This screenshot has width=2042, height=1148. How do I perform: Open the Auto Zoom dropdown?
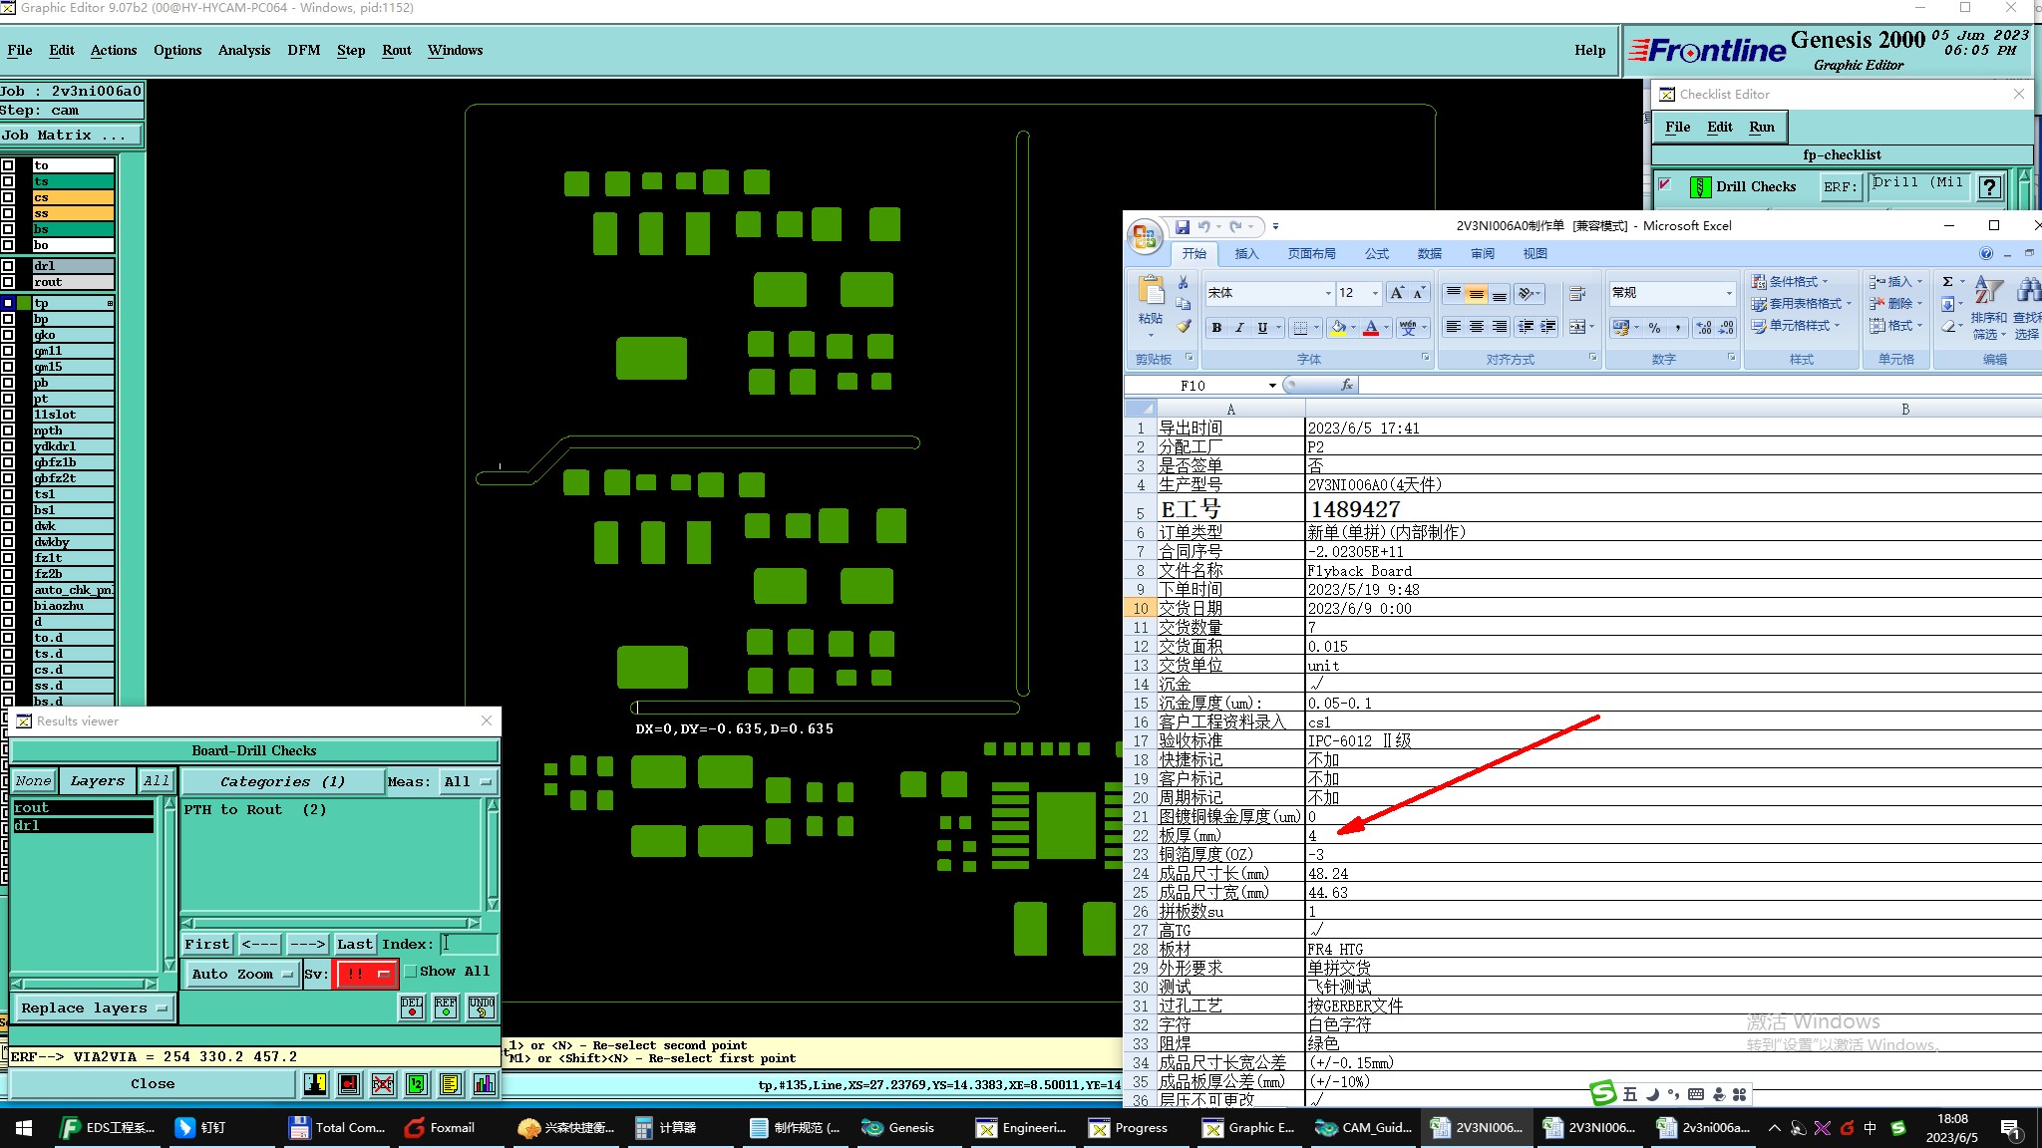point(241,975)
